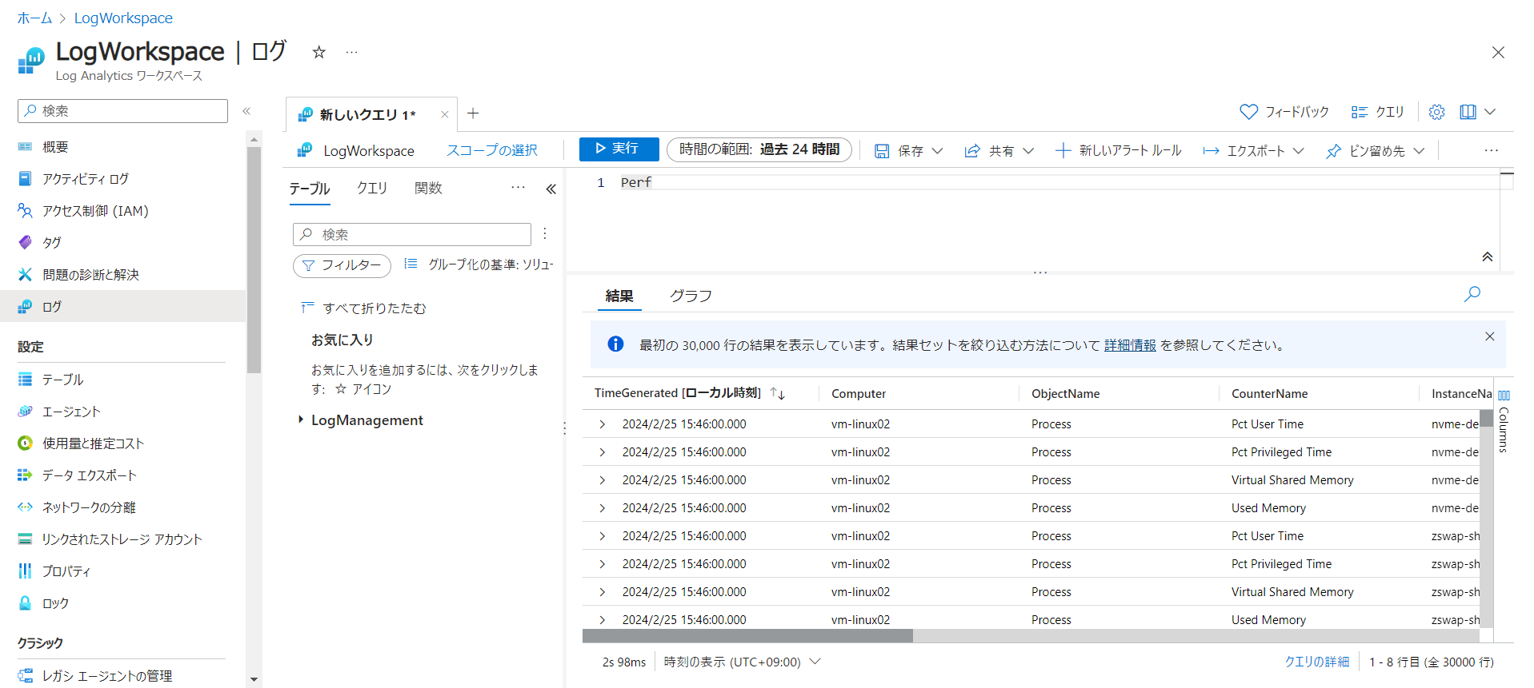
Task: Open the Columns side panel
Action: [1504, 423]
